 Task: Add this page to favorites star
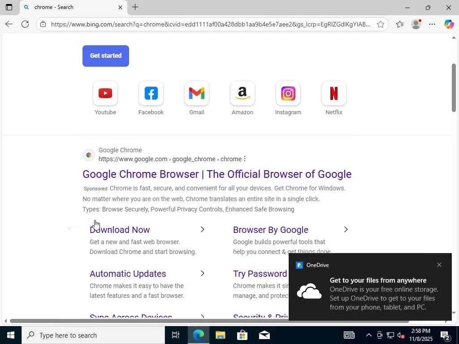380,24
